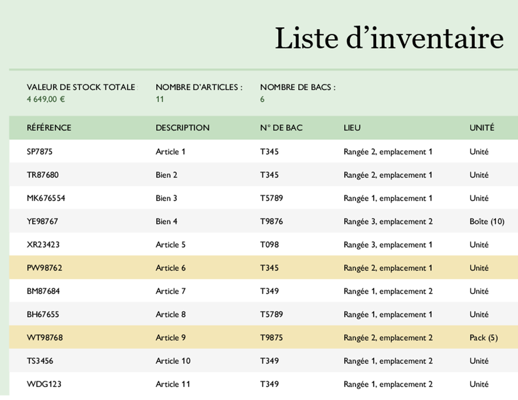518x400 pixels.
Task: Click the 'Liste d'inventaire' title
Action: 389,38
